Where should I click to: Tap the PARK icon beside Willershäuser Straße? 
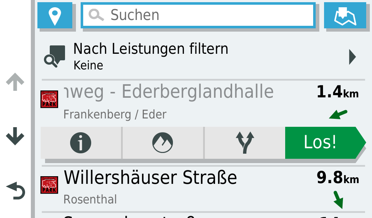[49, 185]
